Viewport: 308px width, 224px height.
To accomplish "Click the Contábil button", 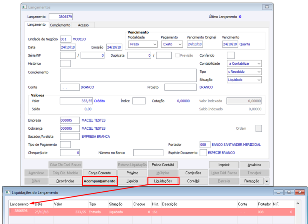I will (193, 181).
